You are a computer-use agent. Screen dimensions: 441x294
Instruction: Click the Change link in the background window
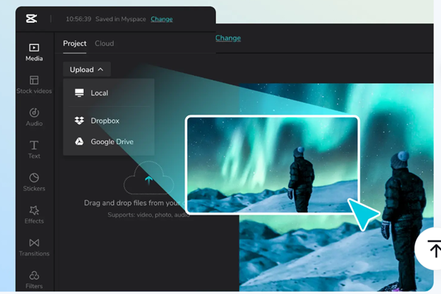coord(228,37)
